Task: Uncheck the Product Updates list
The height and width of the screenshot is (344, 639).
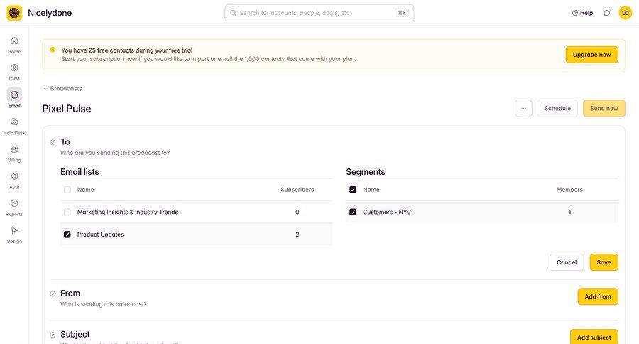Action: (x=67, y=235)
